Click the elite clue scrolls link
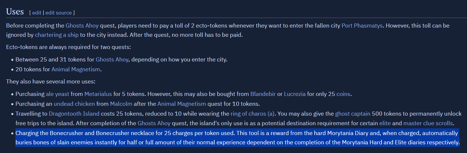 click(385, 123)
